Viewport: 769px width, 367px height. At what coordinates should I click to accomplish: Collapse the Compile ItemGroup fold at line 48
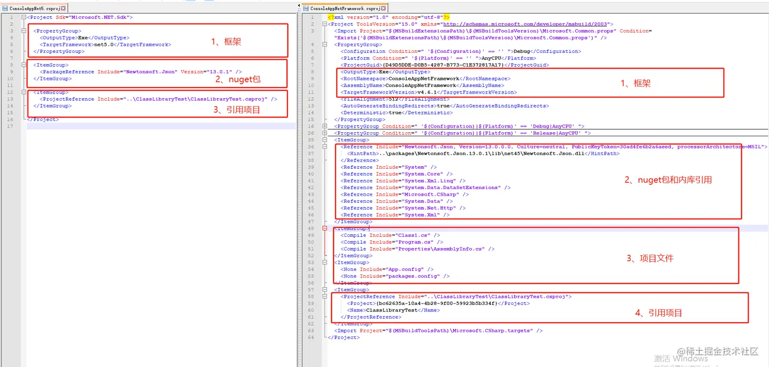click(325, 228)
